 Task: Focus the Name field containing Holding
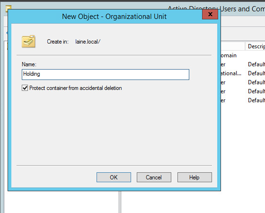point(106,74)
